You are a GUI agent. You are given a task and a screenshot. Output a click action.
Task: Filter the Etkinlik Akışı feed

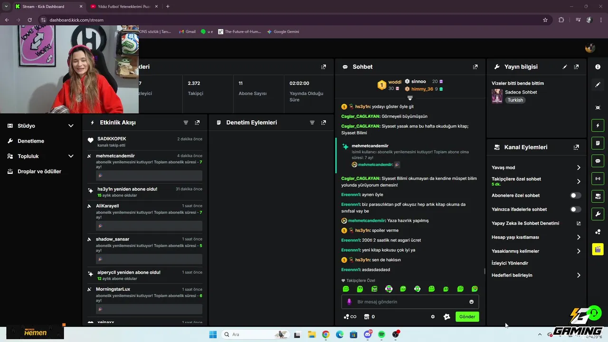pos(186,123)
